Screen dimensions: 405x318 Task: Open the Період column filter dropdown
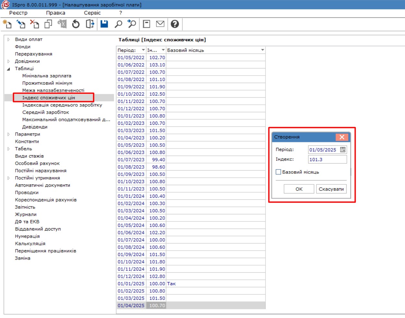click(x=143, y=50)
